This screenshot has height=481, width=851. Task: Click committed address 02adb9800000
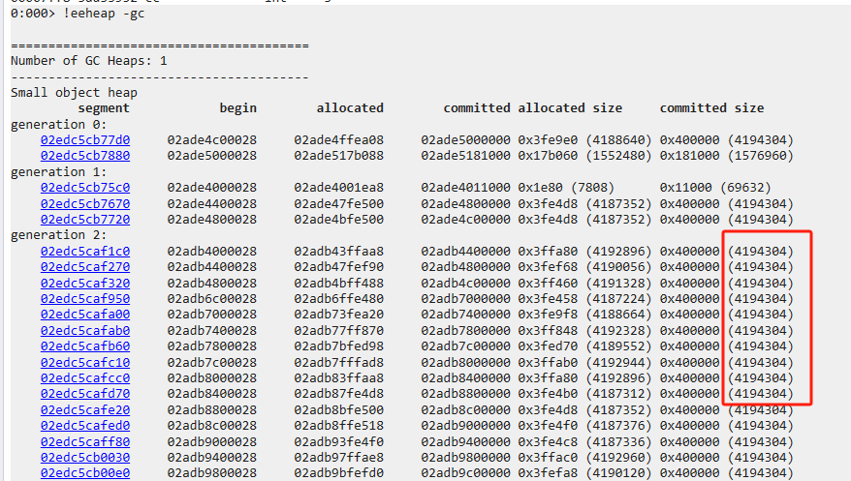[x=465, y=457]
